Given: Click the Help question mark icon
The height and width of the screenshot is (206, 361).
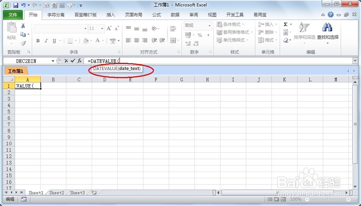Looking at the screenshot, I should coord(331,15).
